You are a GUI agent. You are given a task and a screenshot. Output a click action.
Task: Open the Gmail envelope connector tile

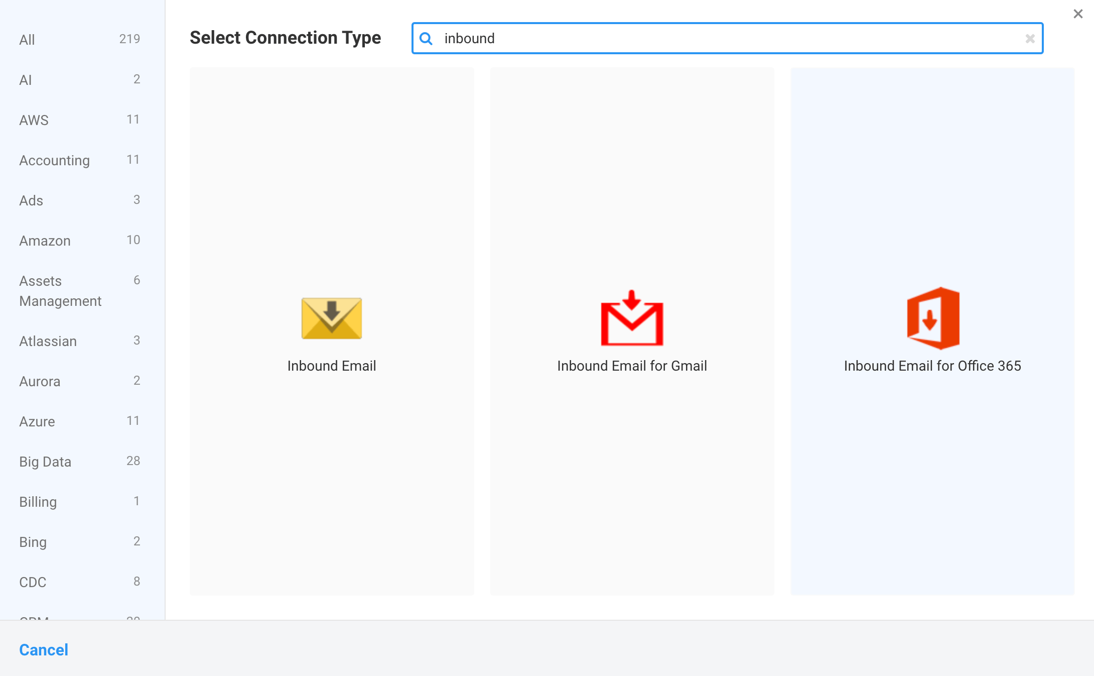(632, 331)
